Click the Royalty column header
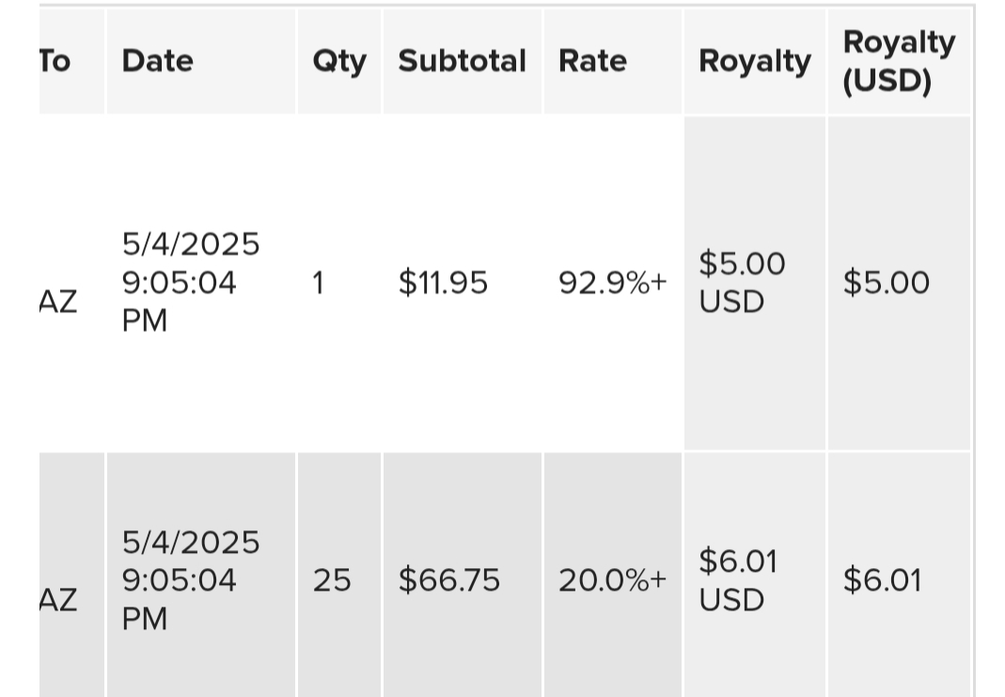The height and width of the screenshot is (697, 1005). [754, 62]
